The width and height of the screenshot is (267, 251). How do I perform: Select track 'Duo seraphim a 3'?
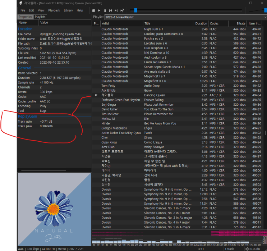coord(177,48)
